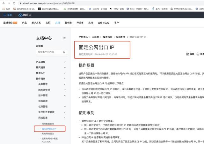204x144 pixels.
Task: Open the Serverless: Cold St... bookmark
Action: click(24, 9)
